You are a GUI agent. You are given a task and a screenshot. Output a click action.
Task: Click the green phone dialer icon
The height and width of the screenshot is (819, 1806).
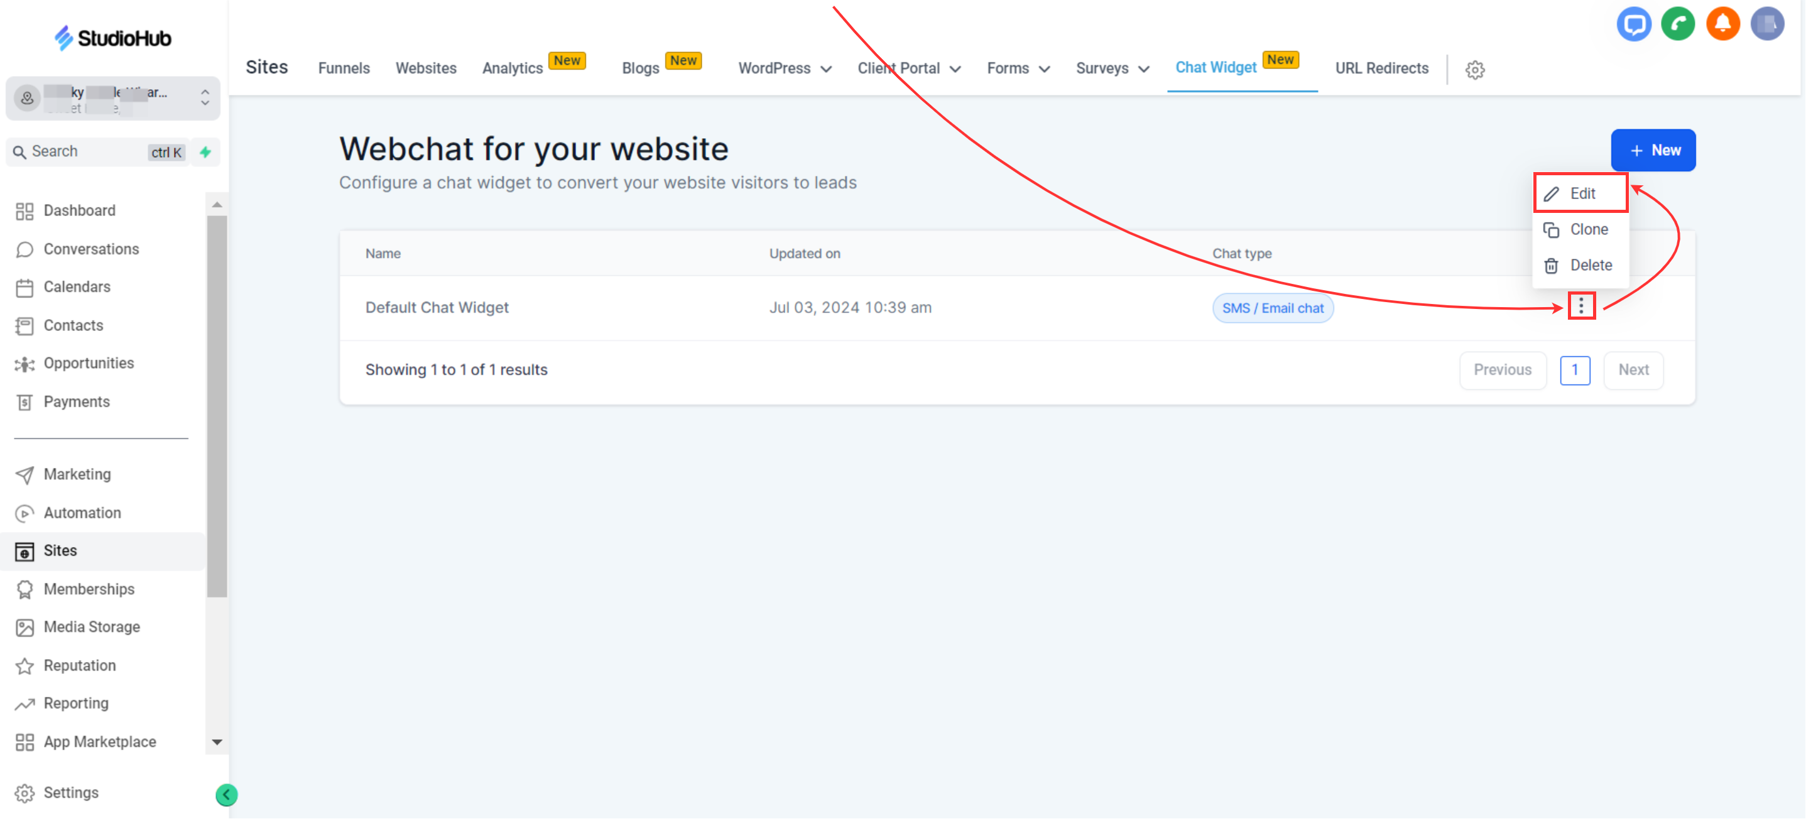(1677, 24)
